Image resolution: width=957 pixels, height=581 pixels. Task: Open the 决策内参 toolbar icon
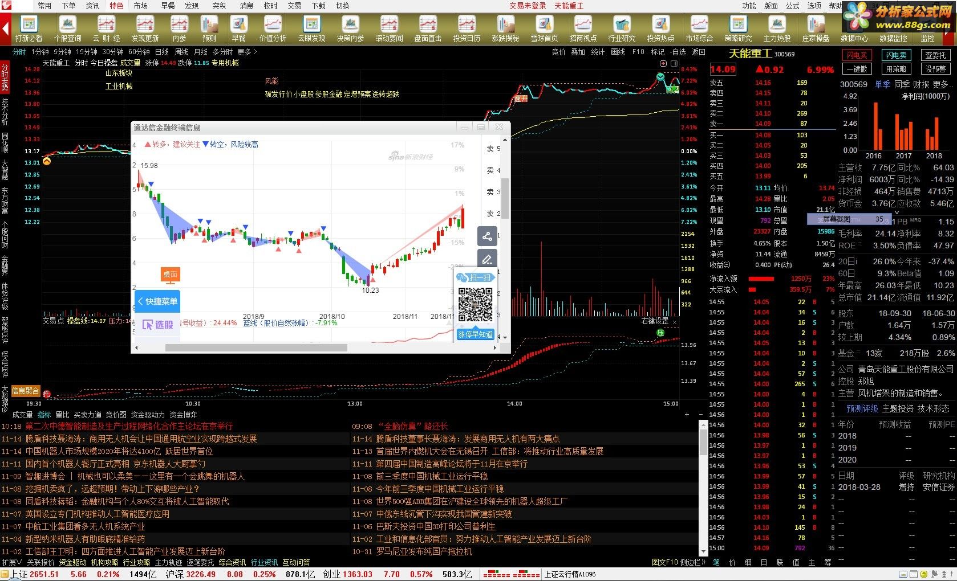tap(350, 28)
